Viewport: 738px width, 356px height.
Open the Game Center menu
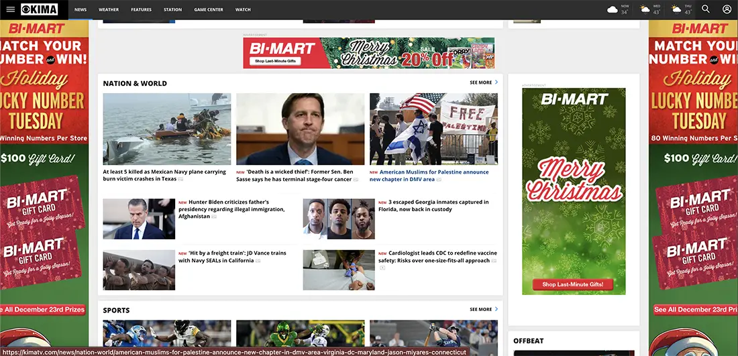[209, 9]
